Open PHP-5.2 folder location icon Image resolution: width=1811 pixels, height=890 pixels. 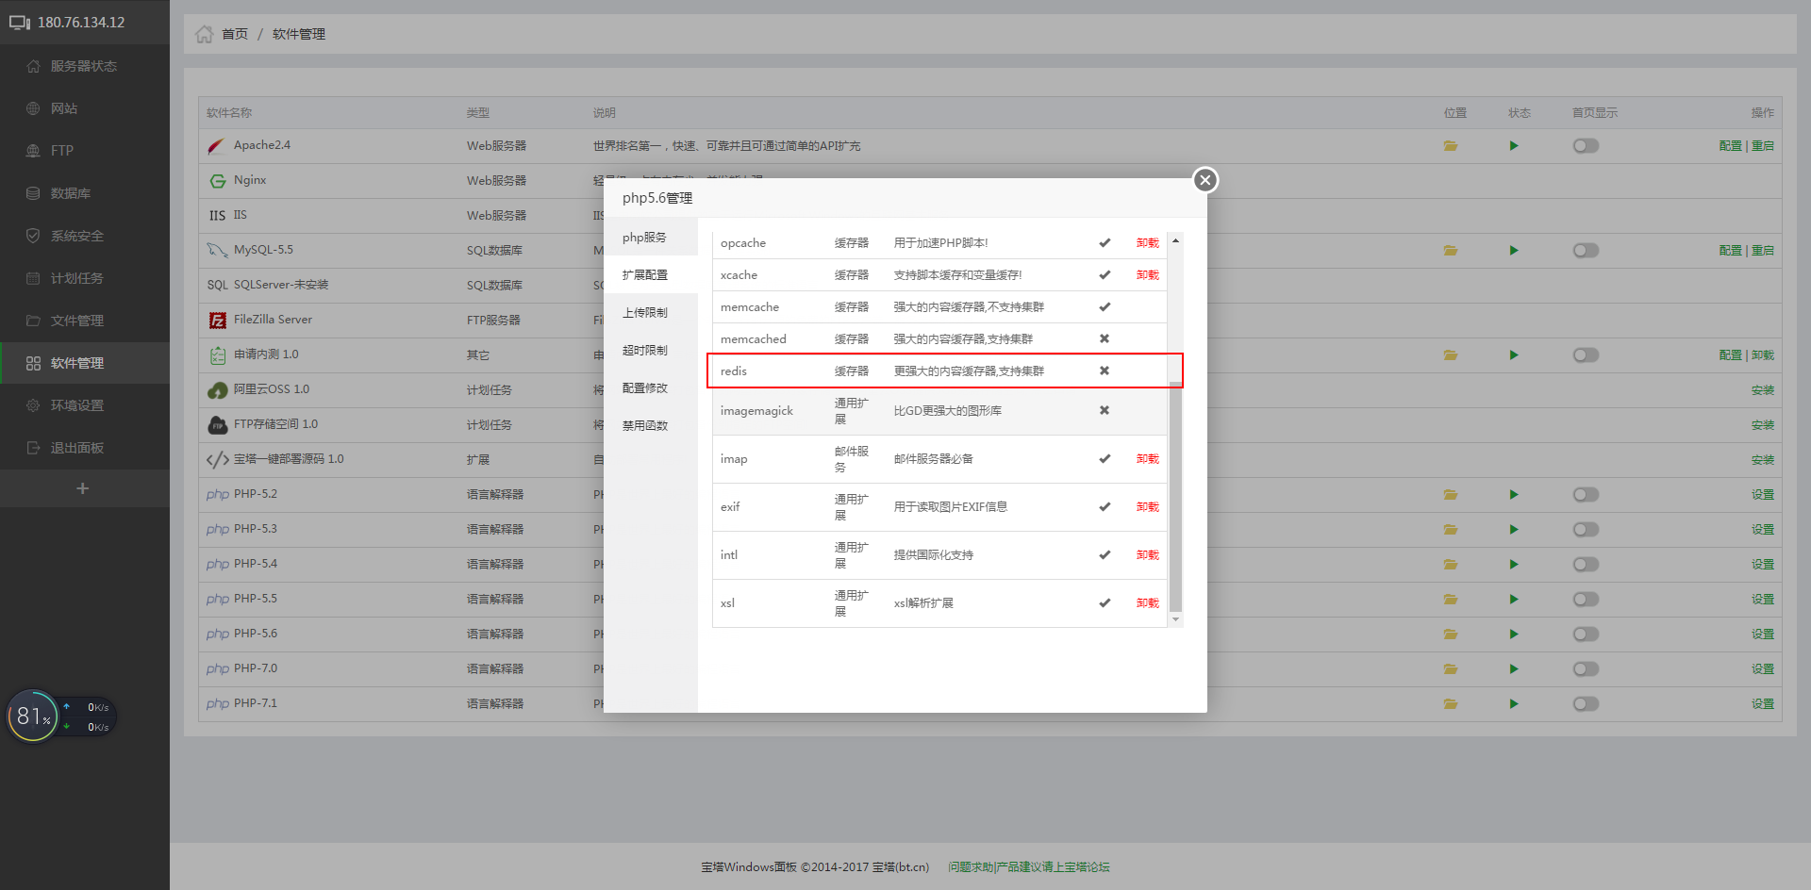1451,495
